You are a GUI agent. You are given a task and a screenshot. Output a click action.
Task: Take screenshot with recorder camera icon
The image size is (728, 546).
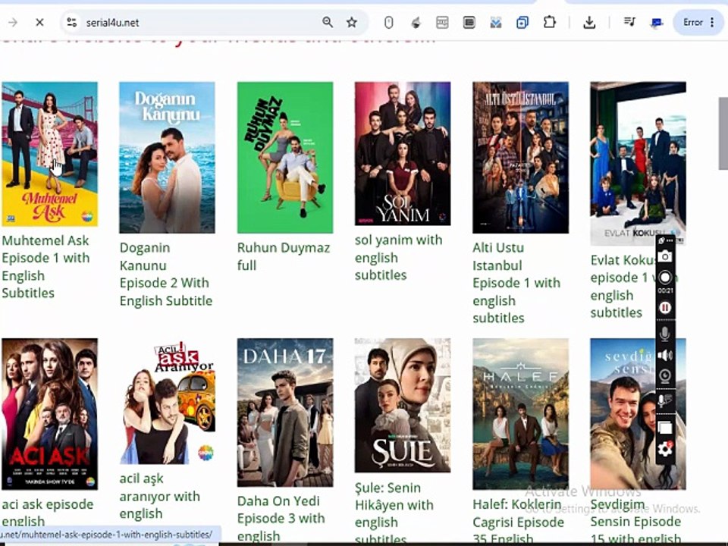click(665, 256)
